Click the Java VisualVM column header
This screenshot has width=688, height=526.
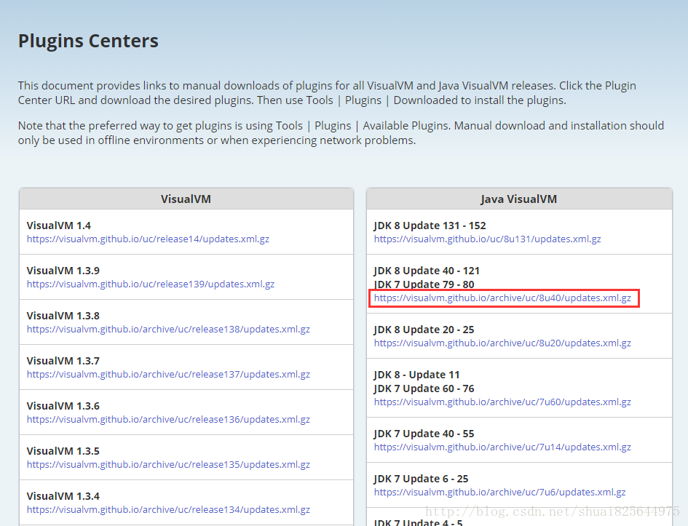[519, 199]
